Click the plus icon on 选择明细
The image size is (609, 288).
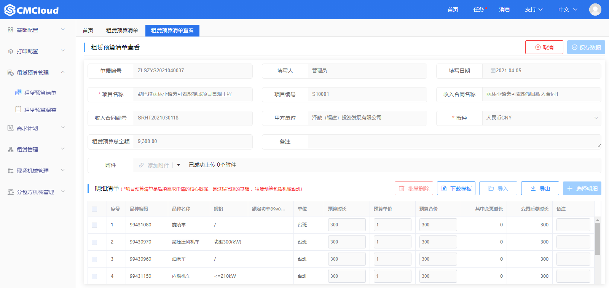point(570,188)
